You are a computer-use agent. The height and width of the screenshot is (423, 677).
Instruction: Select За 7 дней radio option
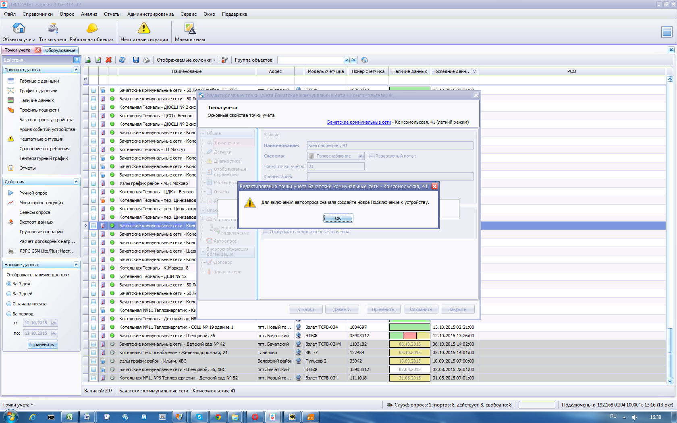[9, 294]
